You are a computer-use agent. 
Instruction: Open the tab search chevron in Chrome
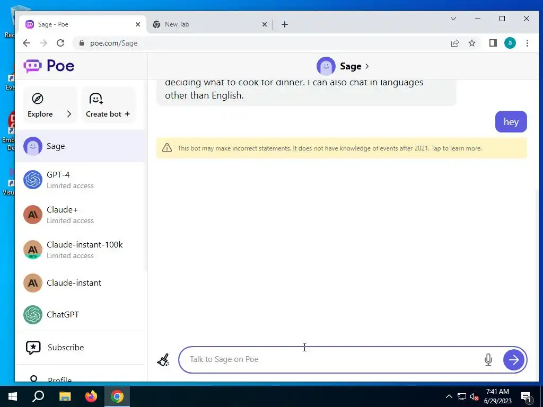pyautogui.click(x=453, y=19)
